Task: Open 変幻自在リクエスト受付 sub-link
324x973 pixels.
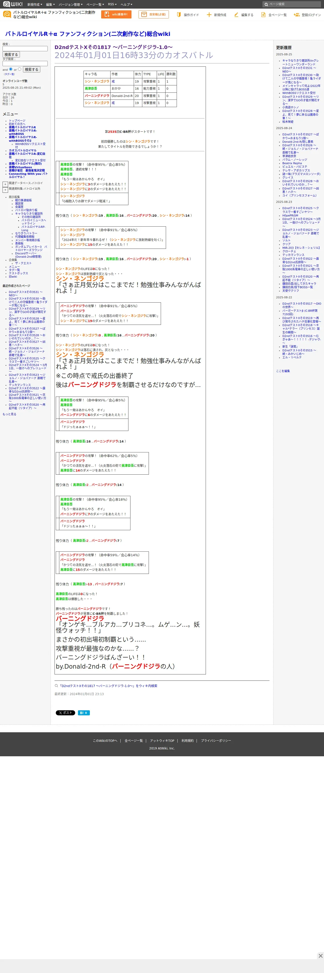Action: [x=30, y=161]
